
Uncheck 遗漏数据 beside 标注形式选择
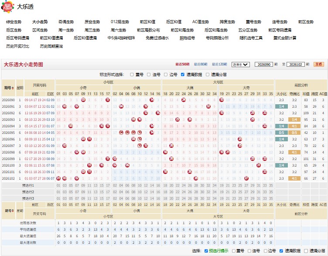pyautogui.click(x=183, y=75)
